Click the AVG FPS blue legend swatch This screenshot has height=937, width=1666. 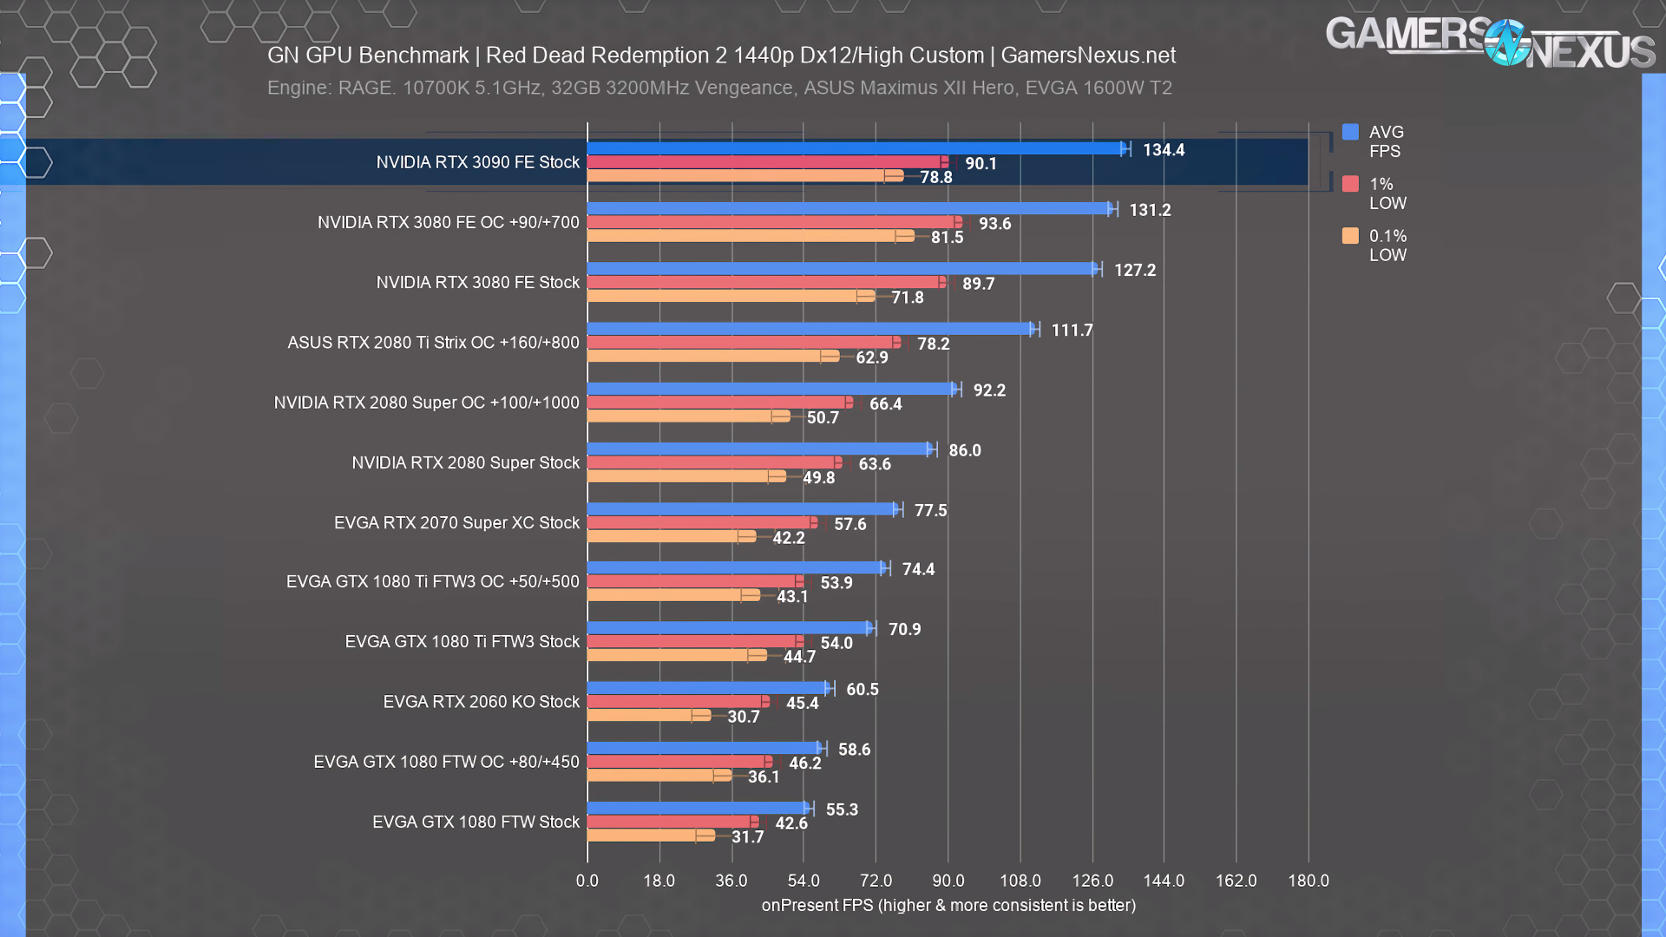(x=1350, y=132)
